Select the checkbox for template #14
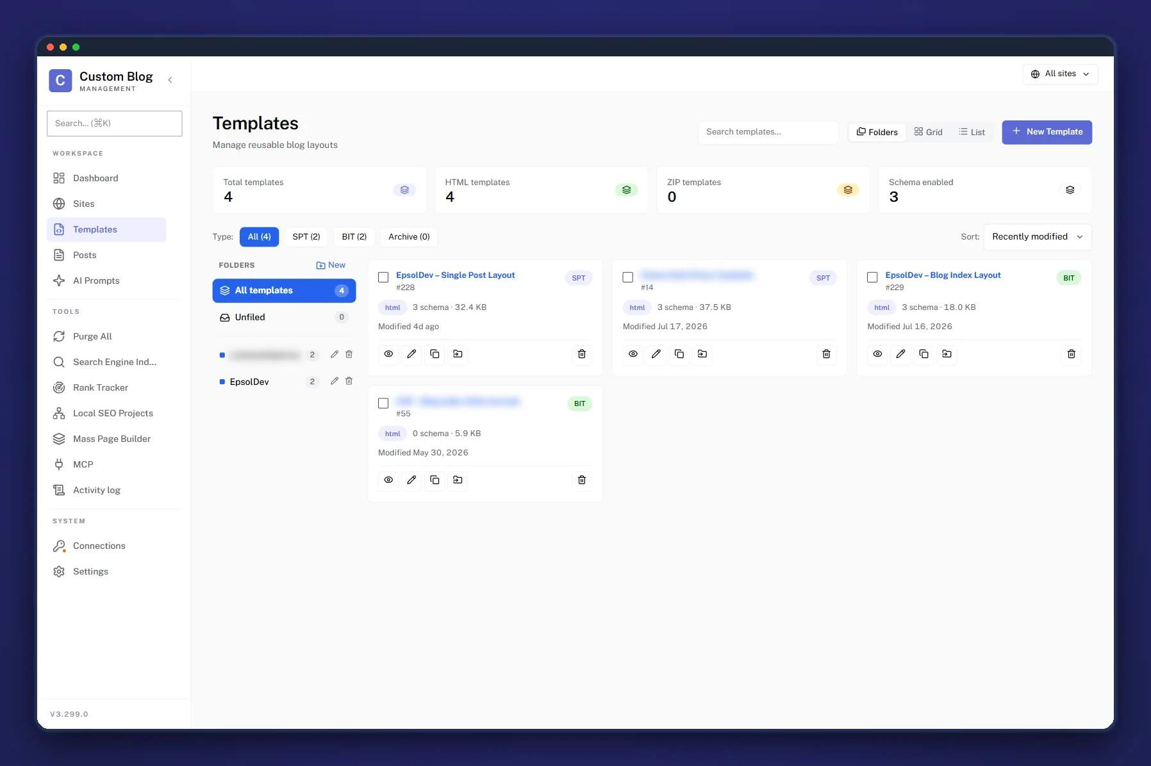The image size is (1151, 766). tap(628, 277)
